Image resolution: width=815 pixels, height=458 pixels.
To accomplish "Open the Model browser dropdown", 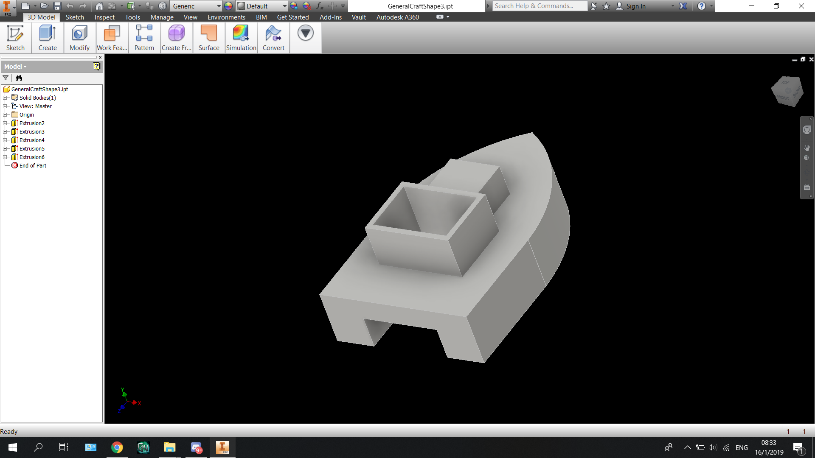I will [x=16, y=67].
